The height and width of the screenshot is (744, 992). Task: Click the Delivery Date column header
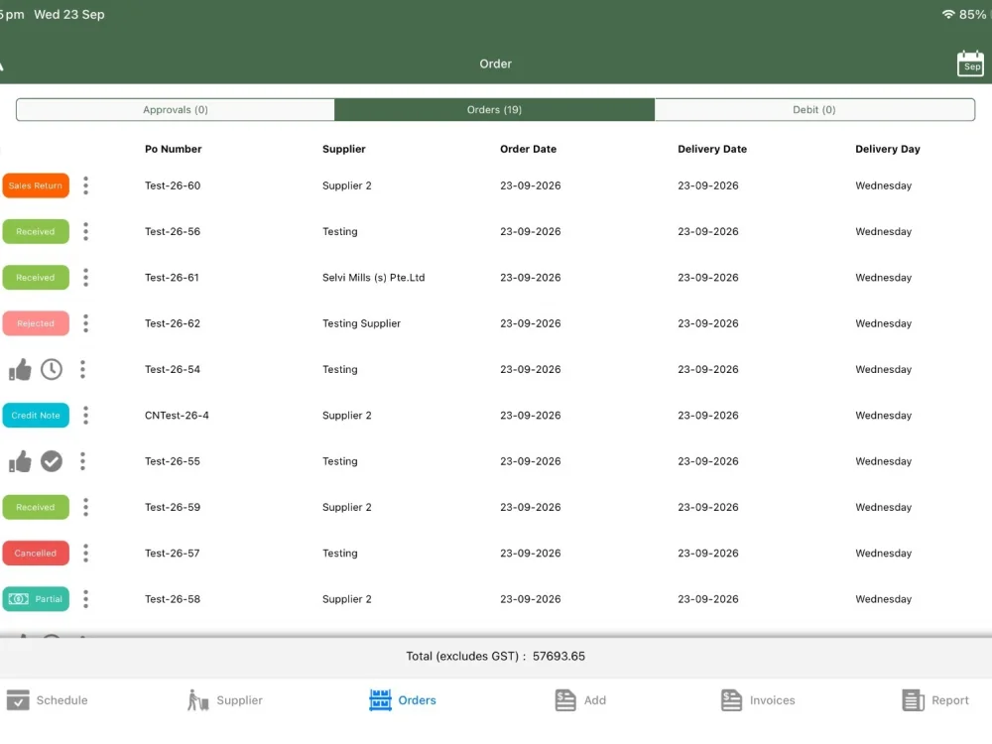point(711,149)
